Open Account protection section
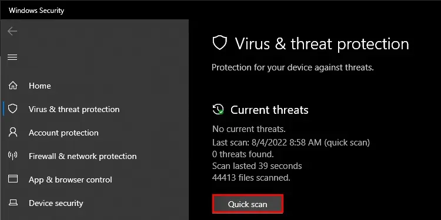Screen dimensions: 441x220 tap(64, 133)
